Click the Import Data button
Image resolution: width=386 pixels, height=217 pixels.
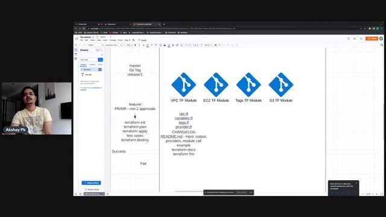coord(92,190)
